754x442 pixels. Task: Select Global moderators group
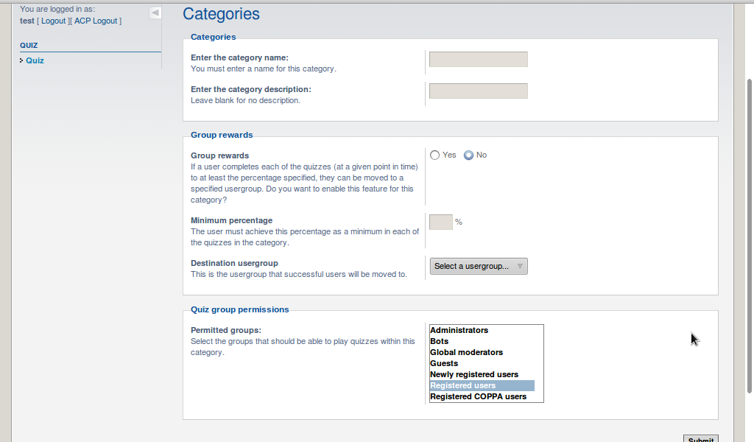467,353
